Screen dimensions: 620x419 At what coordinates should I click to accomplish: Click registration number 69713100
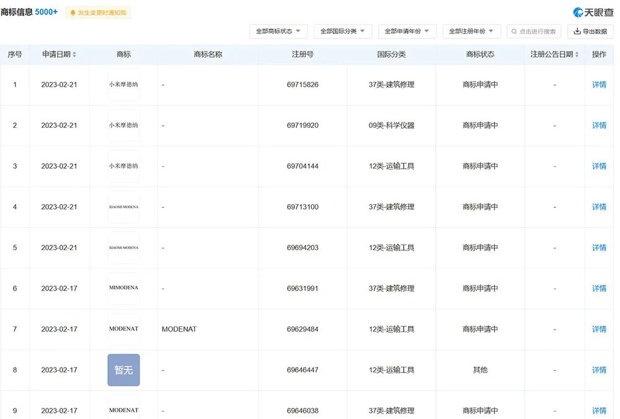[x=303, y=207]
